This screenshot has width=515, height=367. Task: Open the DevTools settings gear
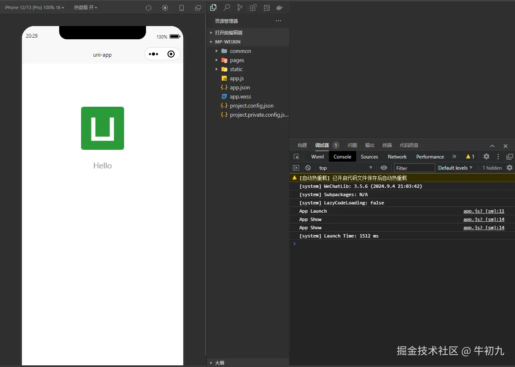(x=486, y=157)
